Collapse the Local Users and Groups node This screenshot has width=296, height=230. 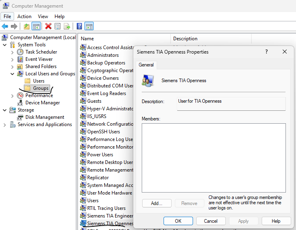(12, 74)
